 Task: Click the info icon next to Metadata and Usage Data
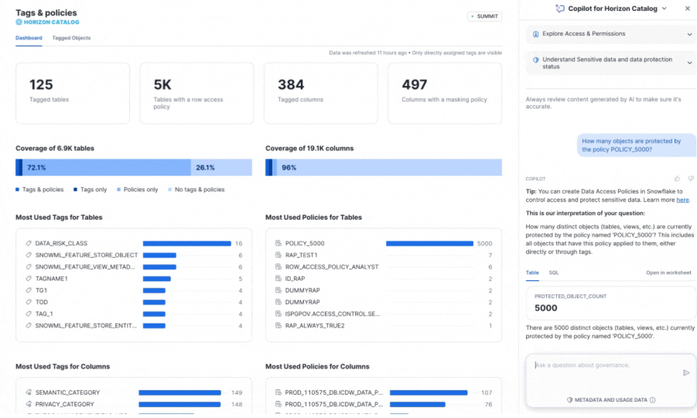pos(653,399)
